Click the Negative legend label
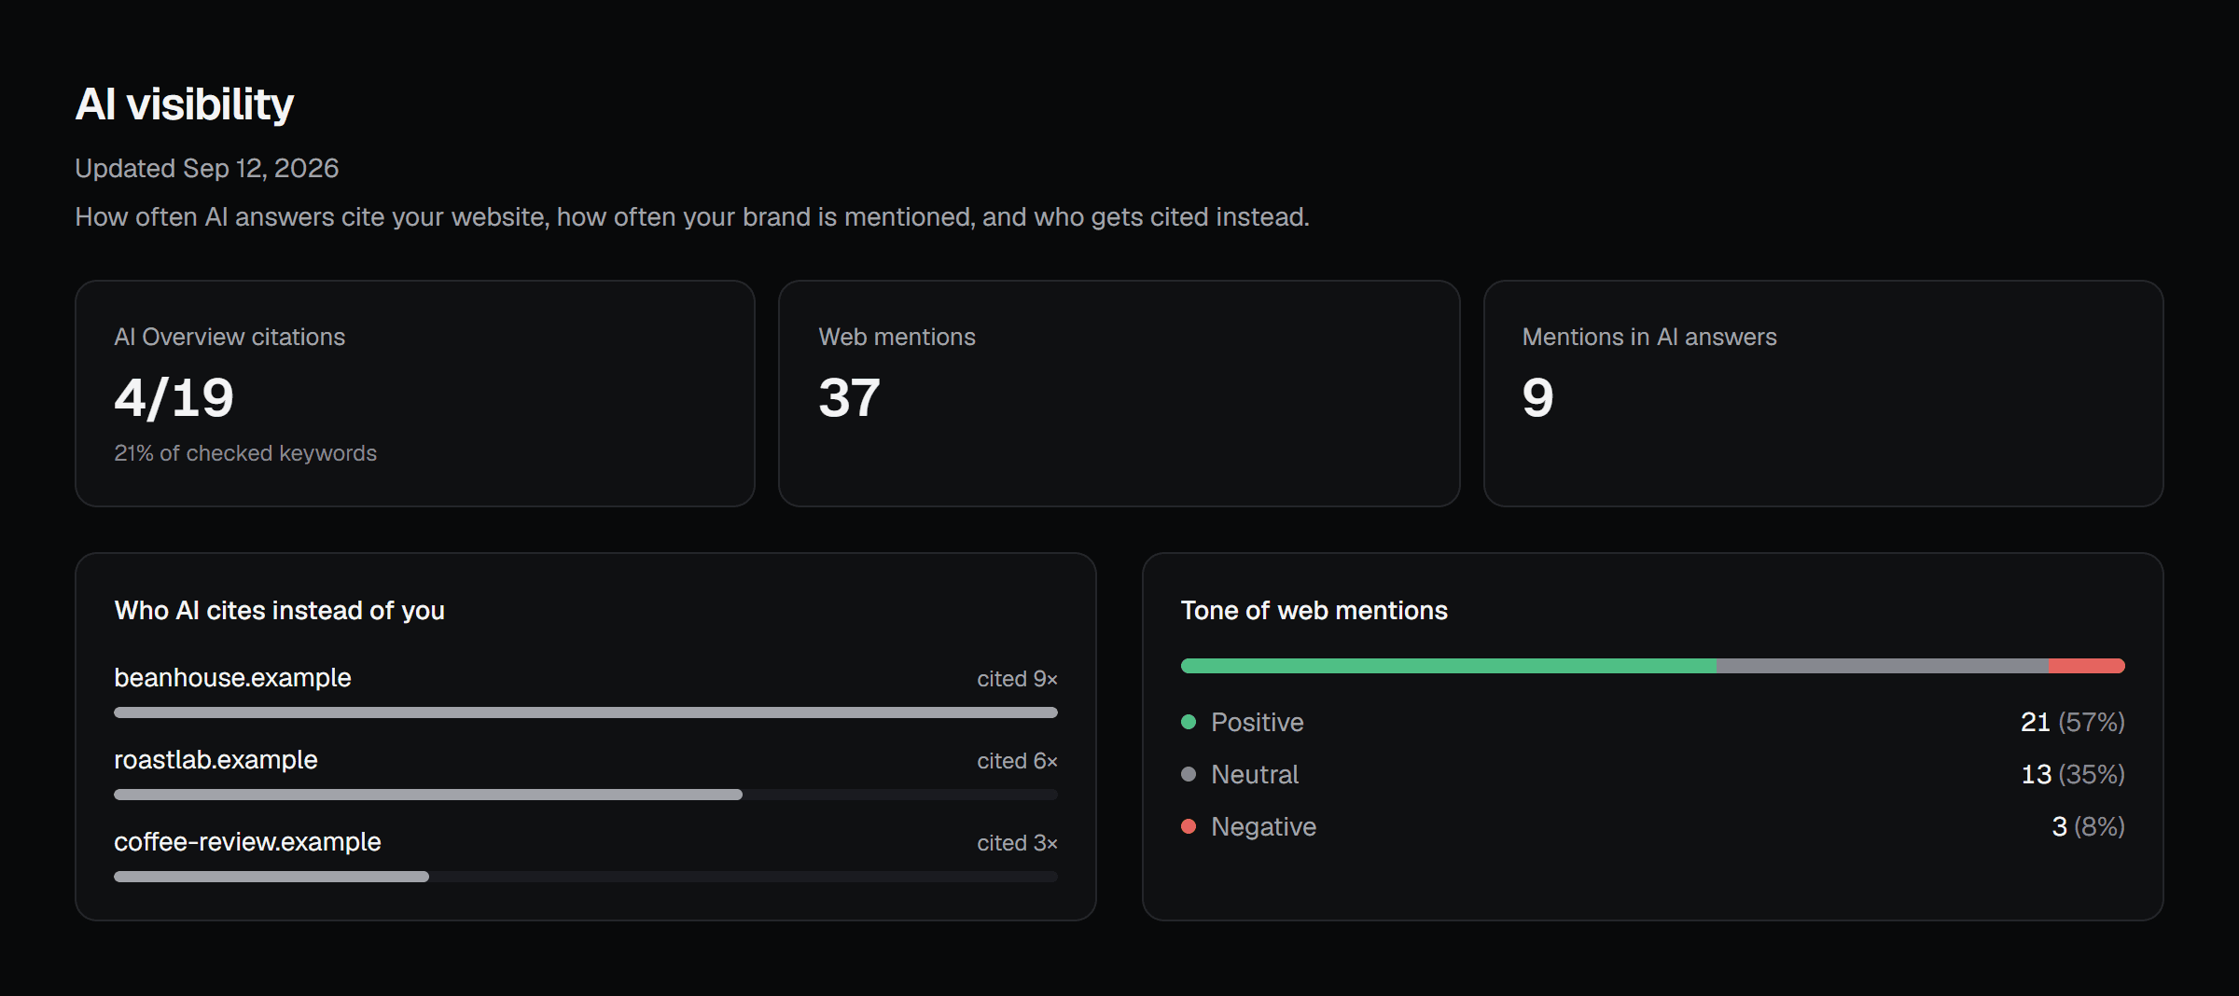This screenshot has height=996, width=2239. click(1263, 826)
